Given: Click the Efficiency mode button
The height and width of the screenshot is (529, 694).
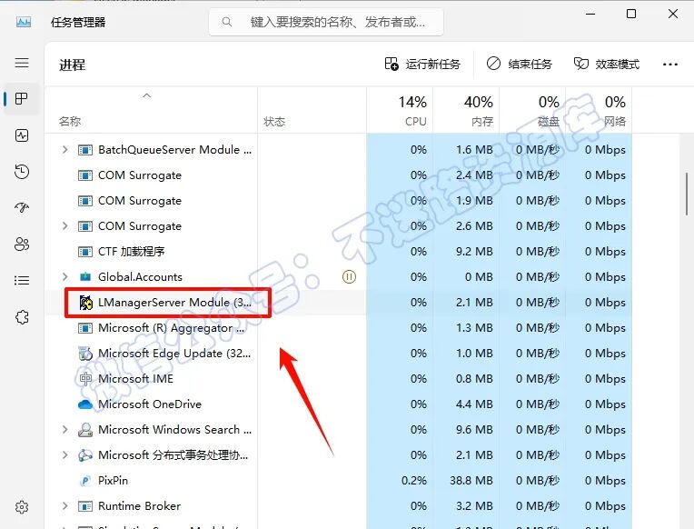Looking at the screenshot, I should pos(607,65).
